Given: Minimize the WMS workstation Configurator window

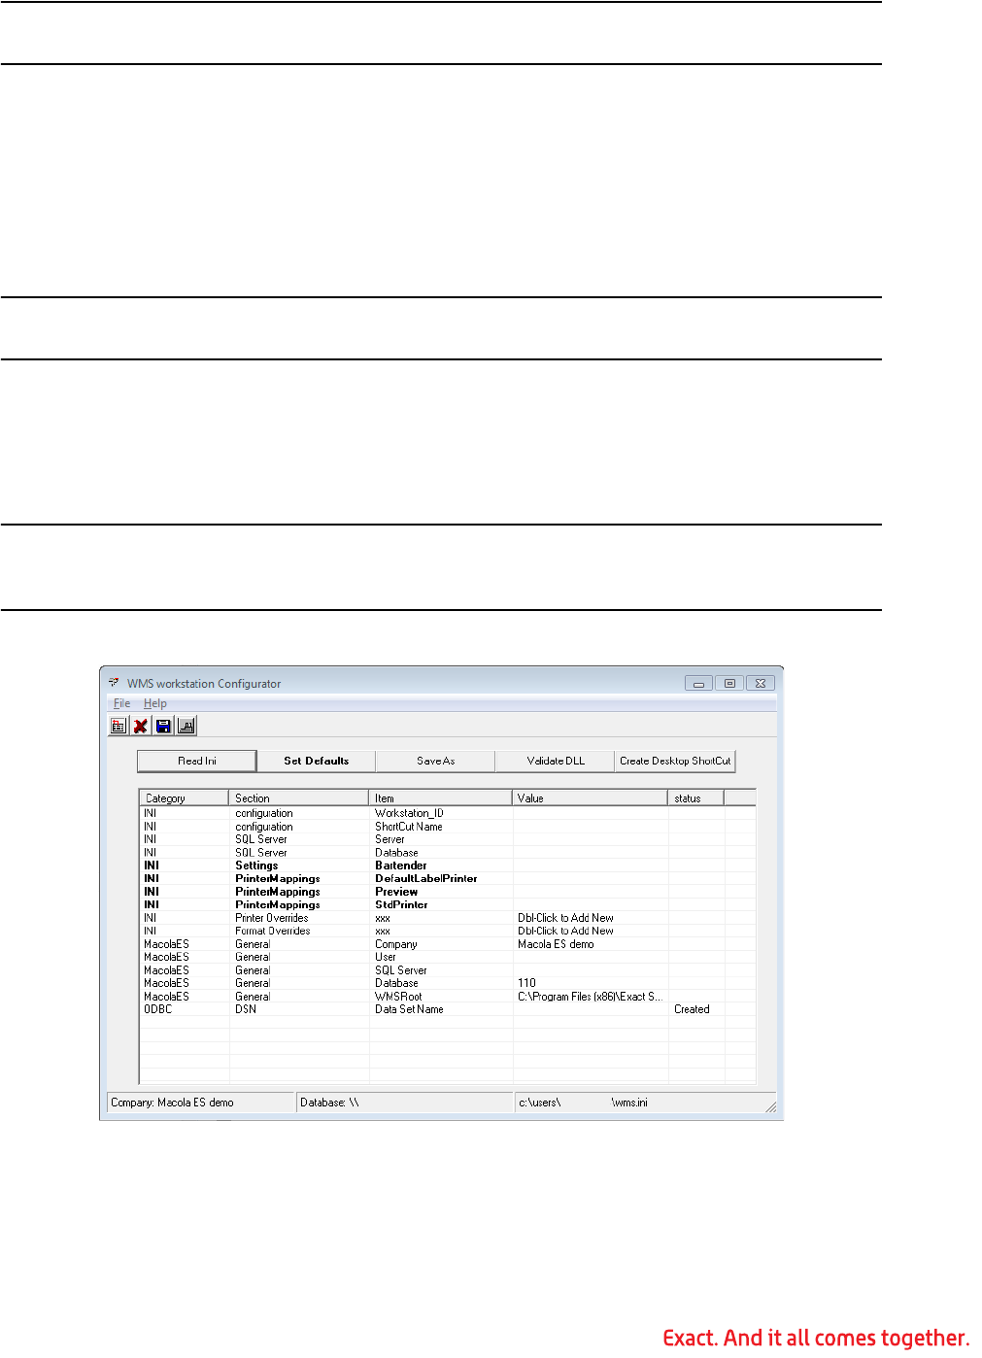Looking at the screenshot, I should tap(698, 683).
